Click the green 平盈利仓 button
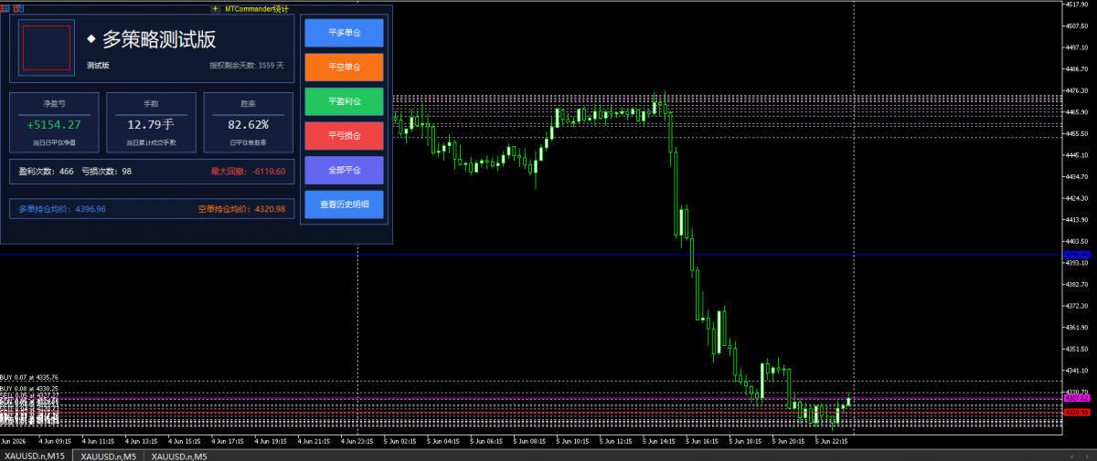The height and width of the screenshot is (461, 1097). (x=344, y=100)
